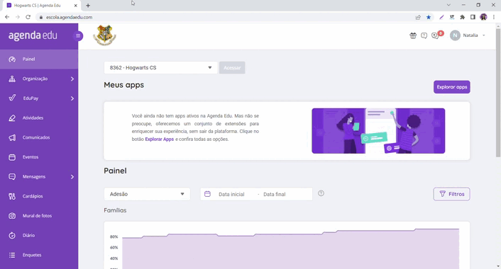The width and height of the screenshot is (501, 269).
Task: Open Diário icon in the sidebar
Action: tap(12, 236)
